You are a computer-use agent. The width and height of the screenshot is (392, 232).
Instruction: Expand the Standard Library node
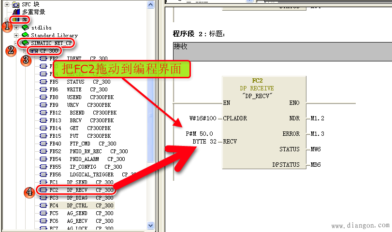click(16, 35)
